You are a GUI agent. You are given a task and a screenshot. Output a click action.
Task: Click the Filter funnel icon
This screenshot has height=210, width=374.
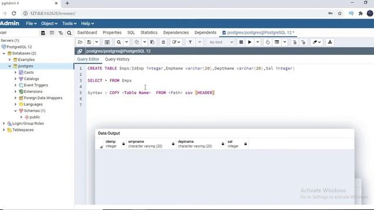(191, 42)
